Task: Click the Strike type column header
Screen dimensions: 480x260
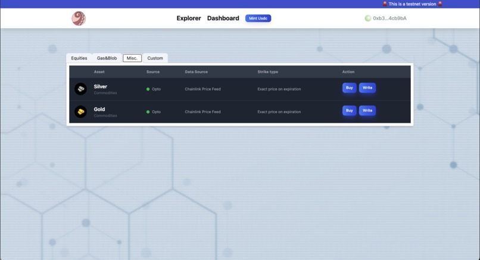Action: 268,72
